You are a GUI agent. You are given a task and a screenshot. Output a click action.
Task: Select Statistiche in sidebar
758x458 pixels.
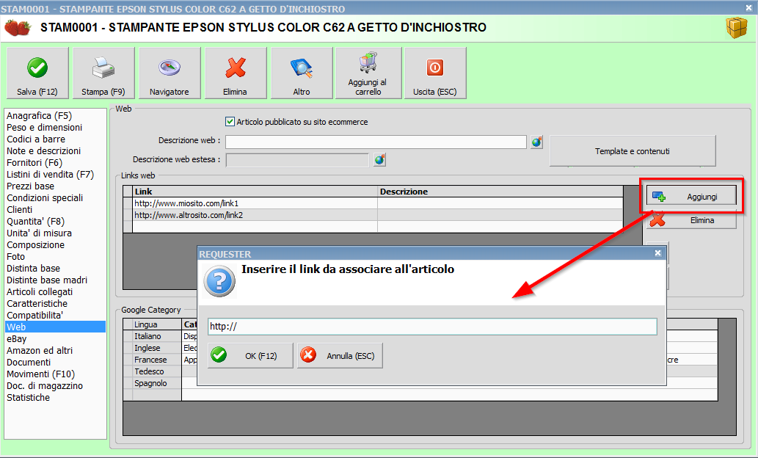tap(28, 398)
